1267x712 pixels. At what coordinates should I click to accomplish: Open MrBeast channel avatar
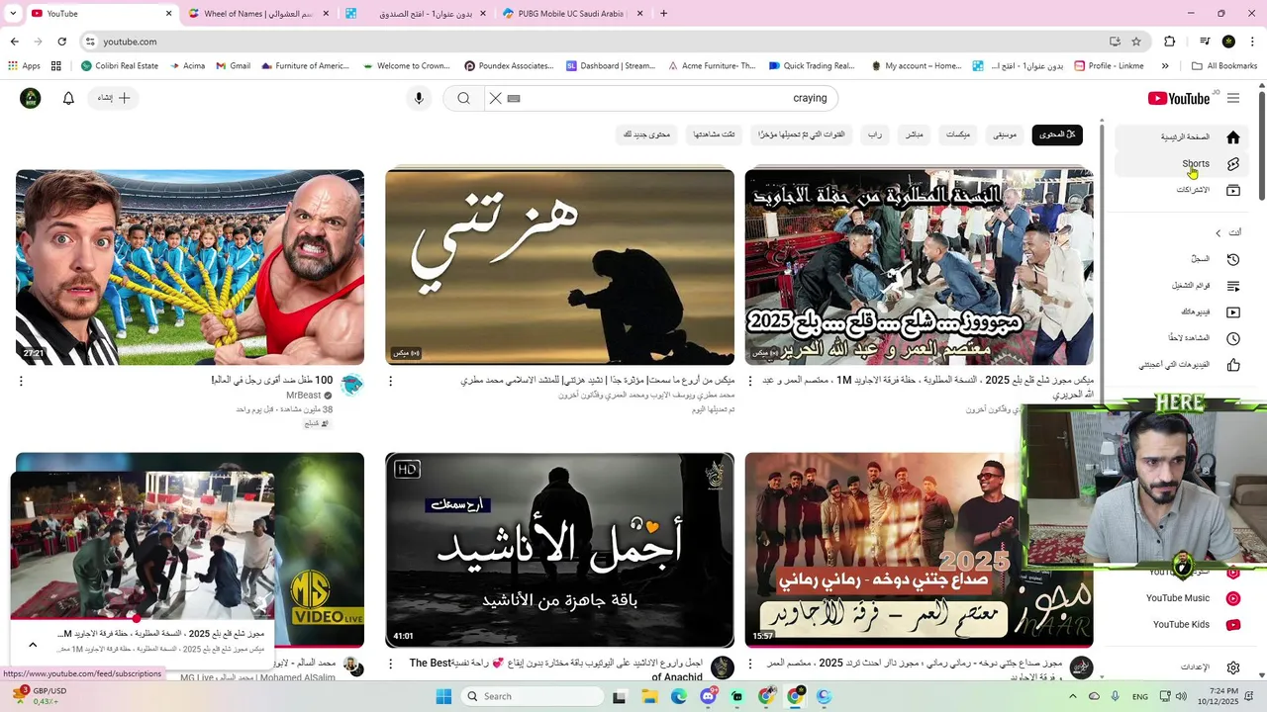(x=352, y=385)
